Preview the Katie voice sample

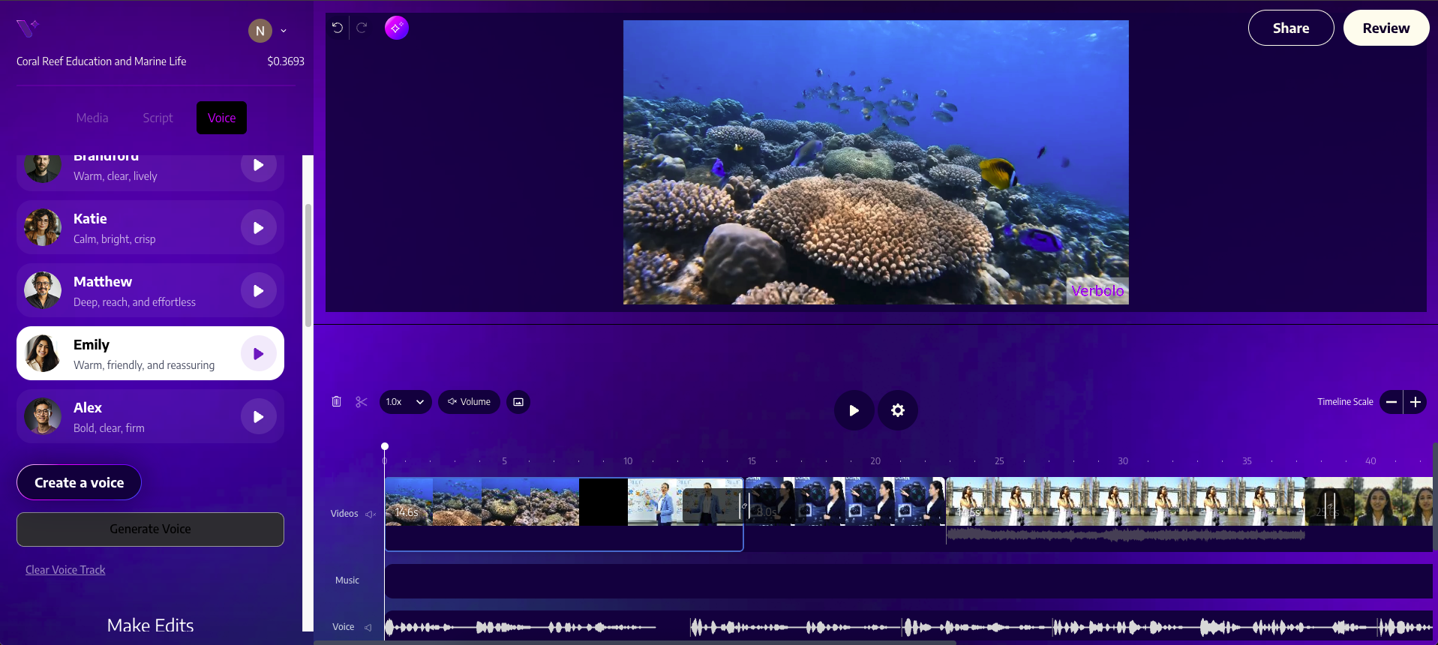tap(258, 228)
